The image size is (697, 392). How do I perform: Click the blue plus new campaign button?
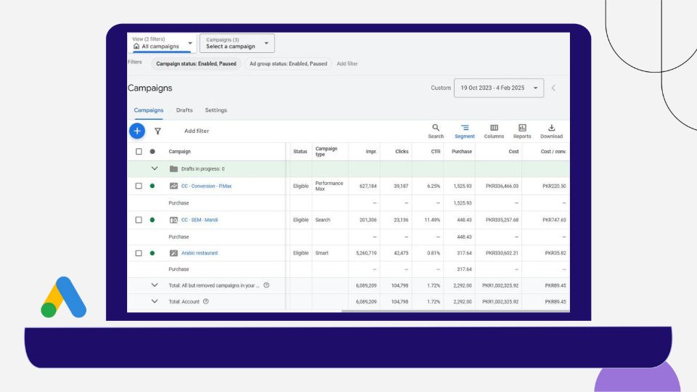pyautogui.click(x=137, y=131)
